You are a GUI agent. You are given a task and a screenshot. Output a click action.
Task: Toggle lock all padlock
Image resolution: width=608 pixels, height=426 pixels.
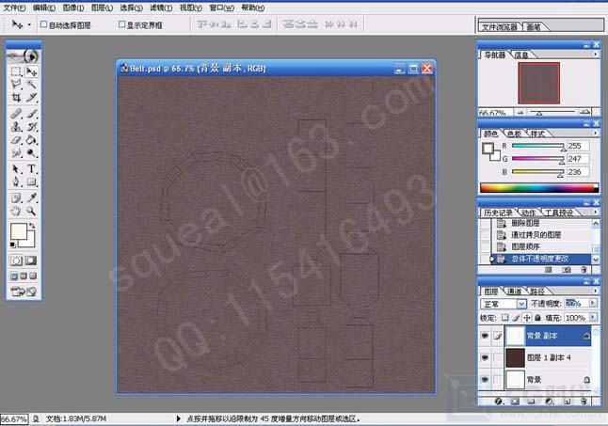point(537,318)
